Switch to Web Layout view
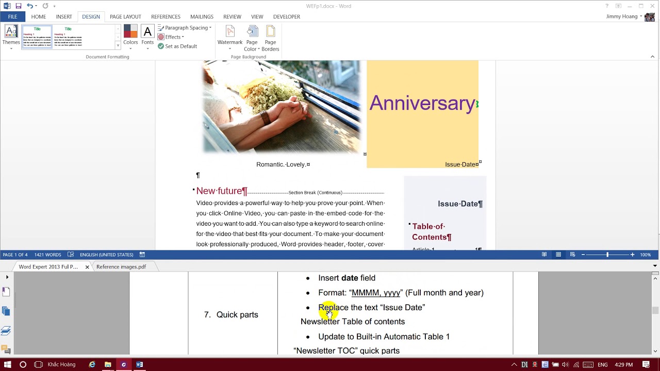This screenshot has height=371, width=660. pyautogui.click(x=572, y=255)
